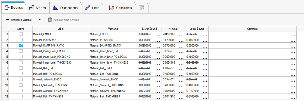
Task: Click Add Input Variable button
Action: click(x=19, y=20)
